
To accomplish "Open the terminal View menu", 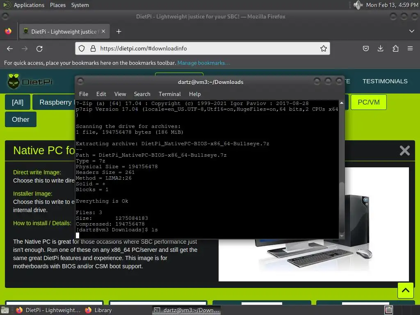I will click(120, 94).
